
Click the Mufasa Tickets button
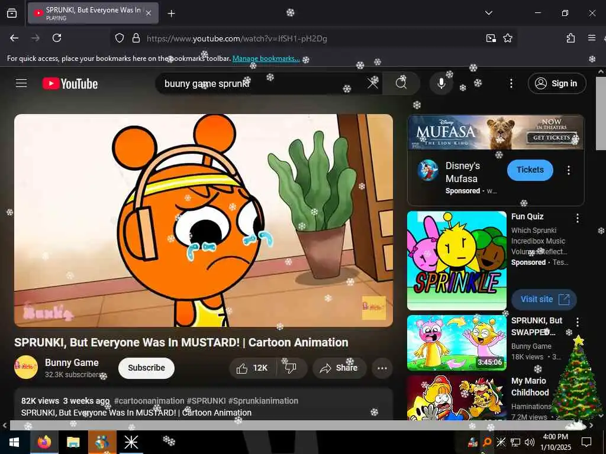[x=530, y=170]
